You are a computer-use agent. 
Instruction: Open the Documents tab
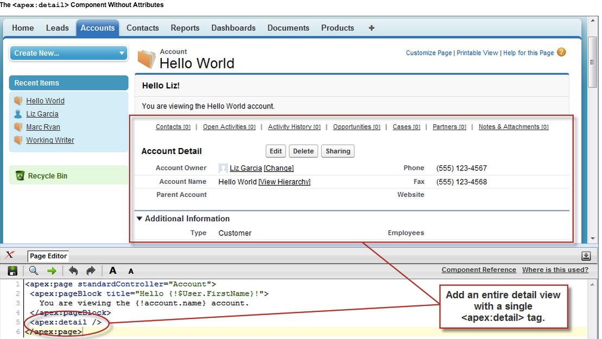[288, 28]
